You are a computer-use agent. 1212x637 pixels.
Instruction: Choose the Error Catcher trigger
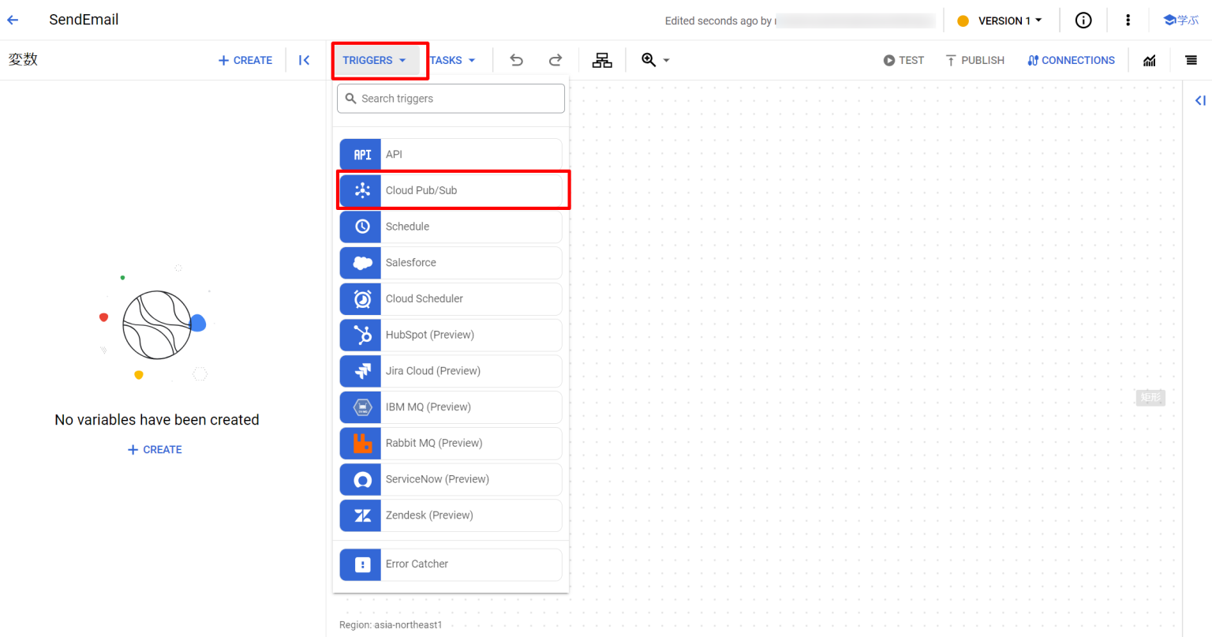tap(450, 564)
